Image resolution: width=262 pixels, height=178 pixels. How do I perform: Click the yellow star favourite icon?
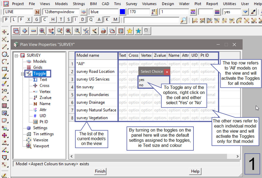pos(130,31)
